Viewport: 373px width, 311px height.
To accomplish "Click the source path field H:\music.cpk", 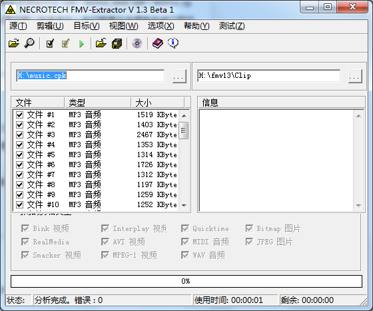I will 91,76.
